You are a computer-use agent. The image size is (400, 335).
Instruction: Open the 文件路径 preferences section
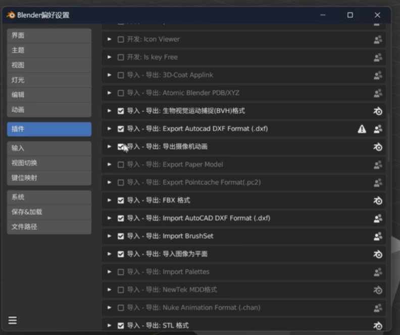[49, 227]
